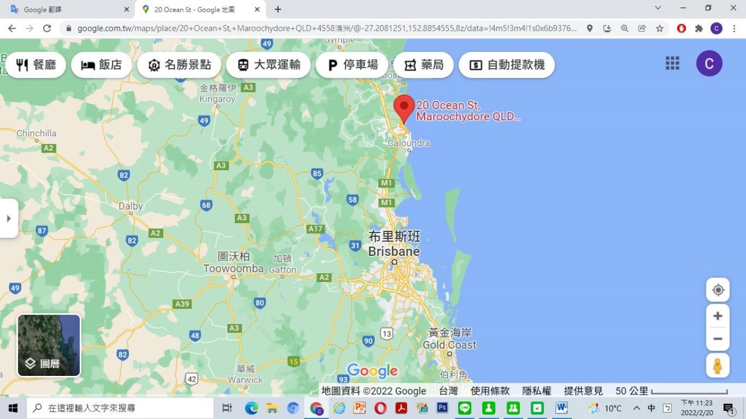Click the Street View pegman
The height and width of the screenshot is (419, 746).
click(x=718, y=365)
